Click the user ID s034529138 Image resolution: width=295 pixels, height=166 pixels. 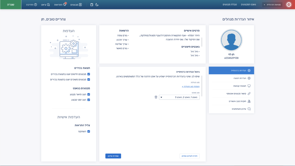point(231,58)
